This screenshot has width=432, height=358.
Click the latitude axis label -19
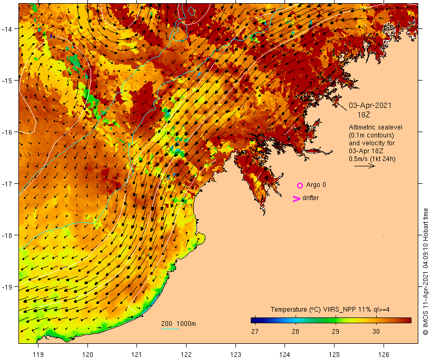pos(7,287)
